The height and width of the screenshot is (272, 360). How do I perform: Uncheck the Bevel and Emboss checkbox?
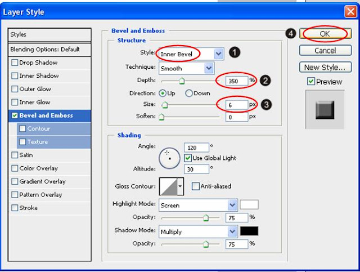pos(15,115)
